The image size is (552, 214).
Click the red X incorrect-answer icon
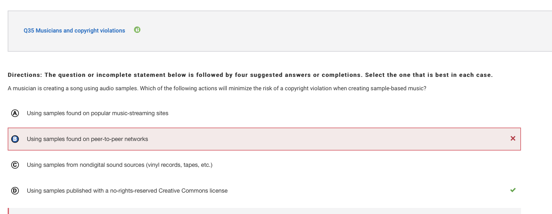click(513, 138)
